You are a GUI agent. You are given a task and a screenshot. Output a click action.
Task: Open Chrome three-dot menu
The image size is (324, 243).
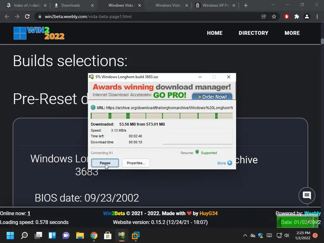[x=317, y=16]
